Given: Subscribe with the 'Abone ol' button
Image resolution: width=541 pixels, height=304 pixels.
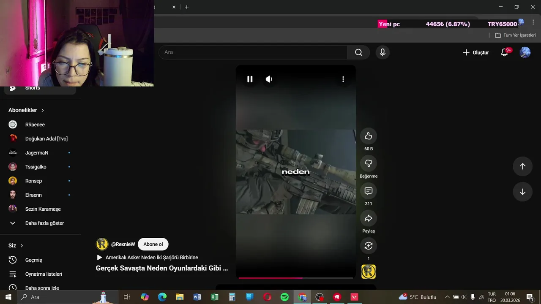Looking at the screenshot, I should (x=153, y=244).
